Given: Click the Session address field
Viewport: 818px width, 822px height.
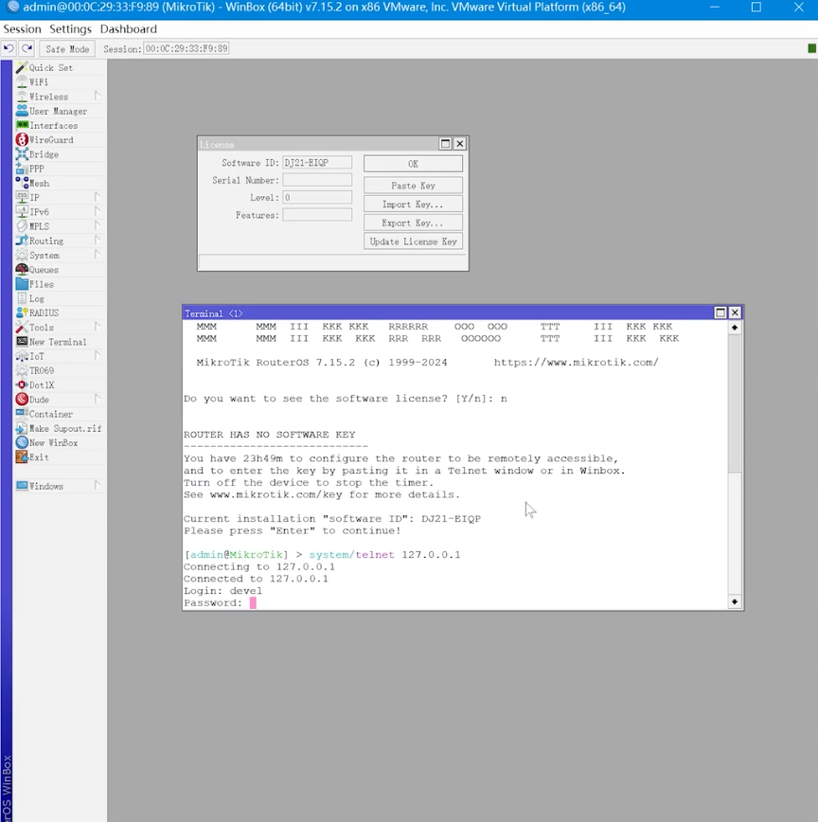Looking at the screenshot, I should [x=187, y=48].
